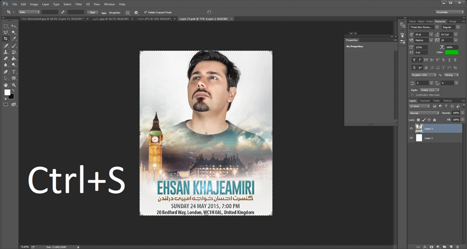
Task: Swap foreground and background colors
Action: pyautogui.click(x=13, y=90)
